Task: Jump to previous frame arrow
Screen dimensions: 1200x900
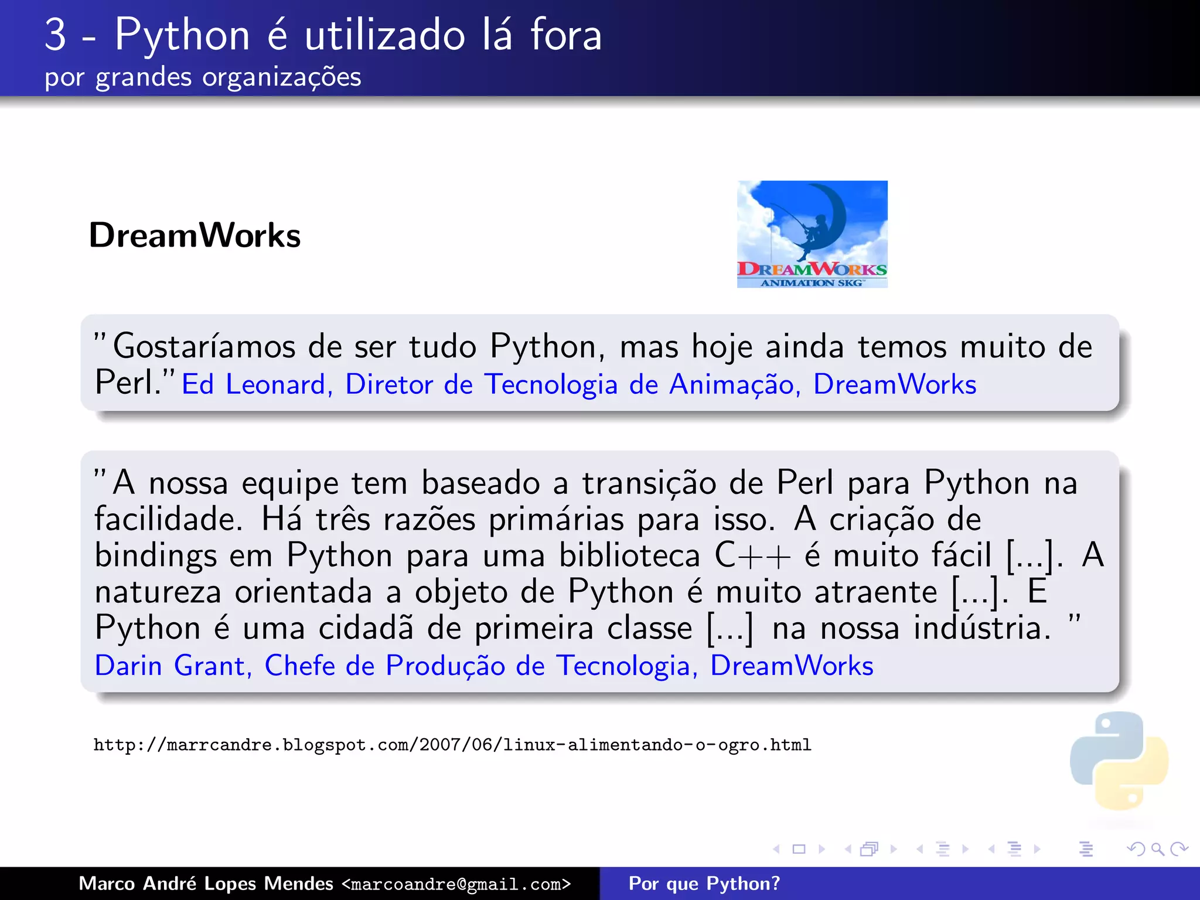Action: (x=848, y=849)
